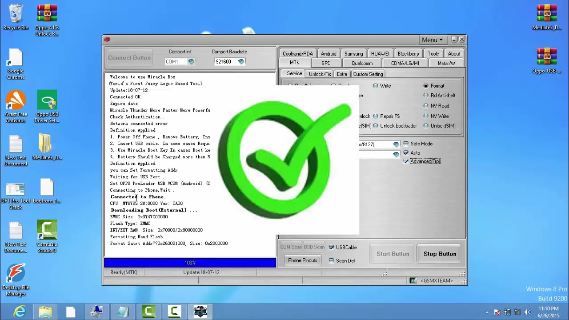Click the Phone Pinouts button
Image resolution: width=569 pixels, height=320 pixels.
[x=302, y=260]
